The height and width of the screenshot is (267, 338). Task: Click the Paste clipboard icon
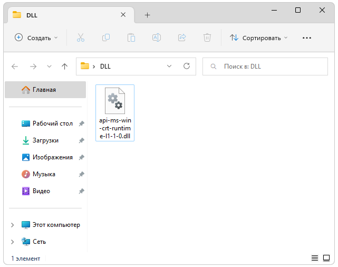click(x=131, y=38)
